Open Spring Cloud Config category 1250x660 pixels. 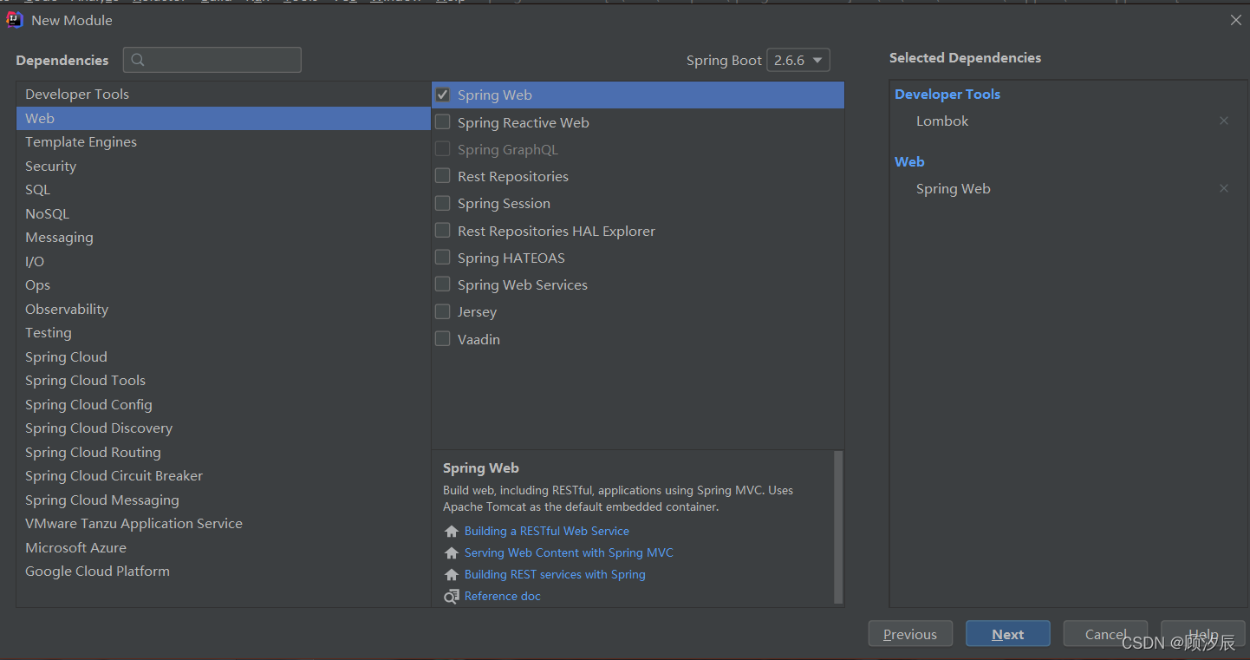(x=223, y=404)
